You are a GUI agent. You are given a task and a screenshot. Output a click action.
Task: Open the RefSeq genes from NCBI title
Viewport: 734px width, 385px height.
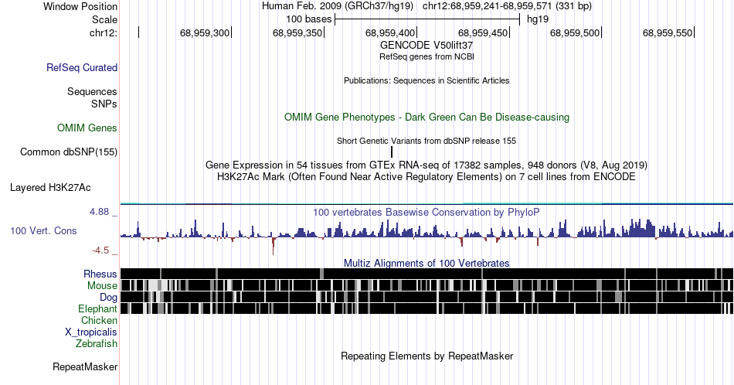tap(426, 56)
